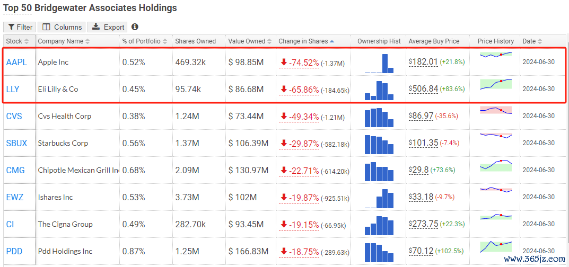Image resolution: width=569 pixels, height=267 pixels.
Task: Click Apple price history sparkline
Action: (x=496, y=55)
